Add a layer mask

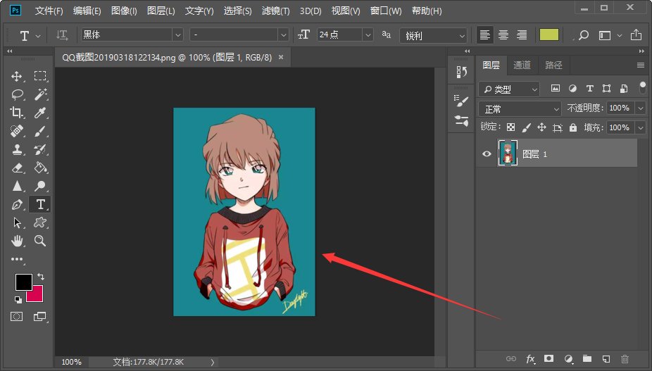point(549,358)
